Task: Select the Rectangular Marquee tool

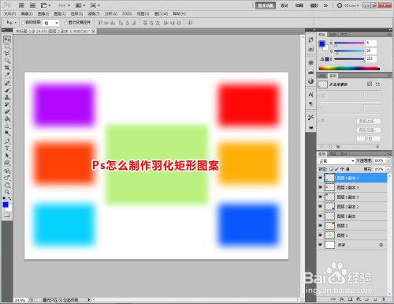Action: [7, 47]
